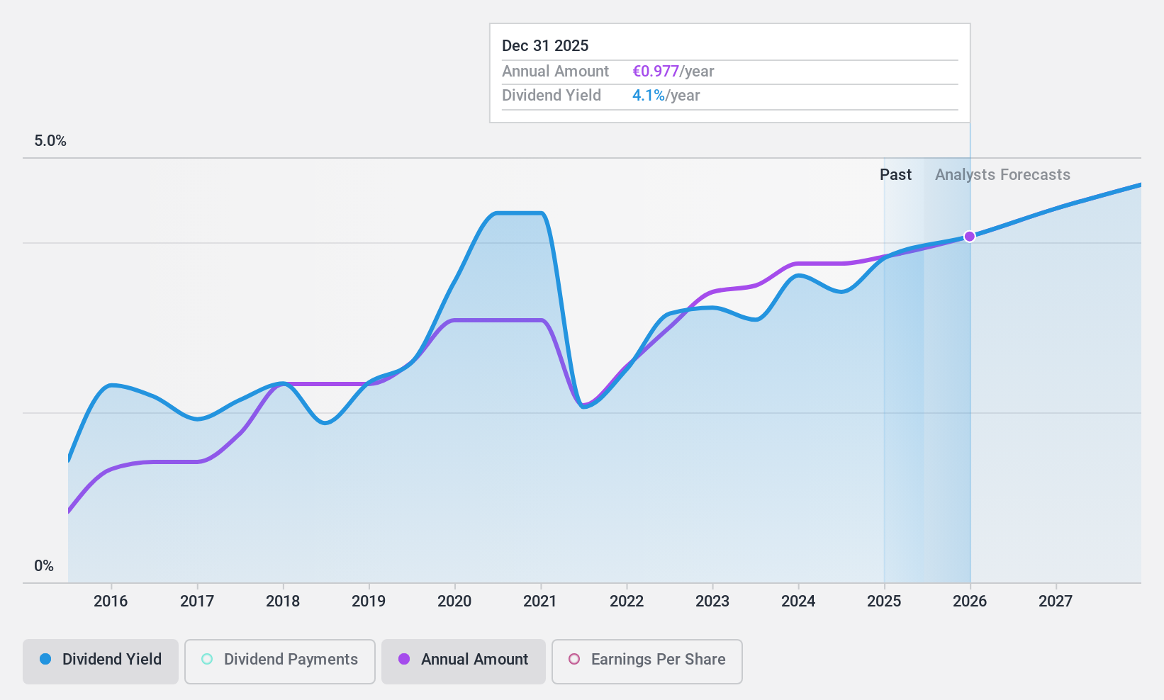Click the 2020 x-axis label
The width and height of the screenshot is (1164, 700).
pyautogui.click(x=454, y=602)
